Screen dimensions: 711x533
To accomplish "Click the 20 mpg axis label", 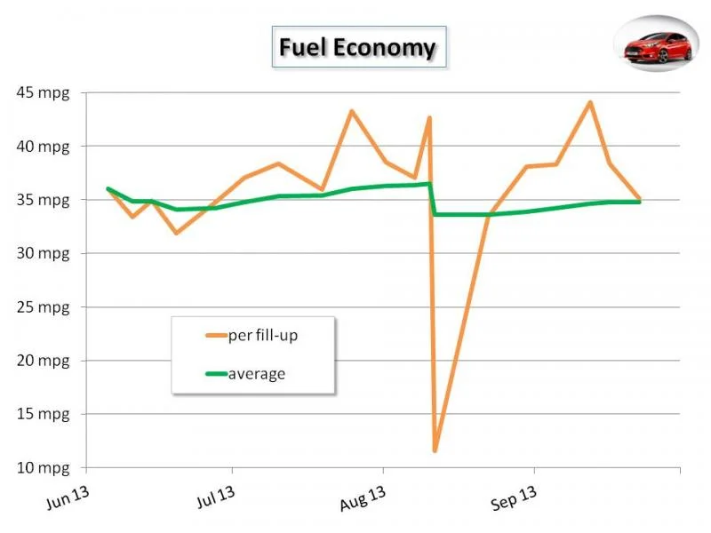I will click(x=43, y=361).
